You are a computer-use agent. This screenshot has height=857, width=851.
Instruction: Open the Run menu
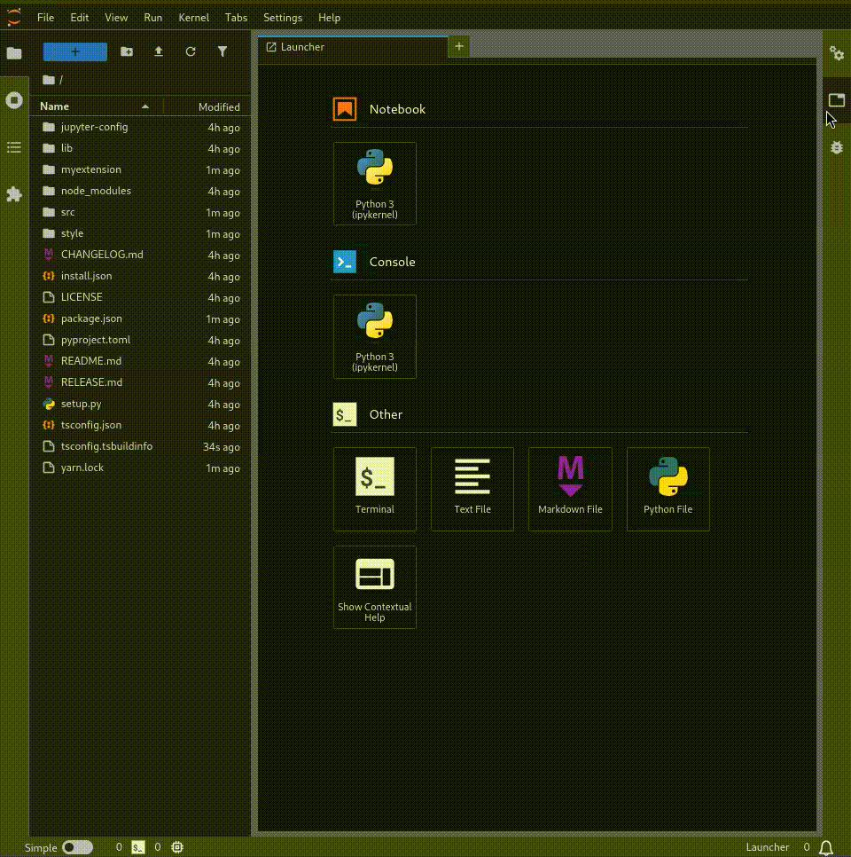153,18
